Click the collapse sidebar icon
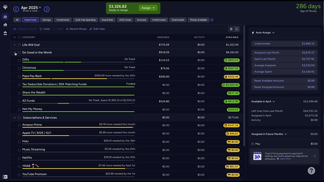The height and width of the screenshot is (182, 324). click(5, 177)
